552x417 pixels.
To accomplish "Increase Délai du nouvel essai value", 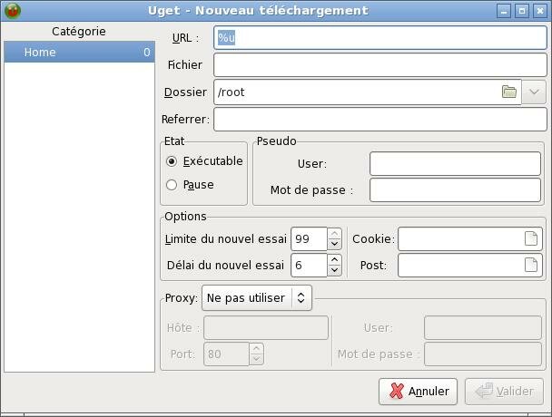I will 334,259.
